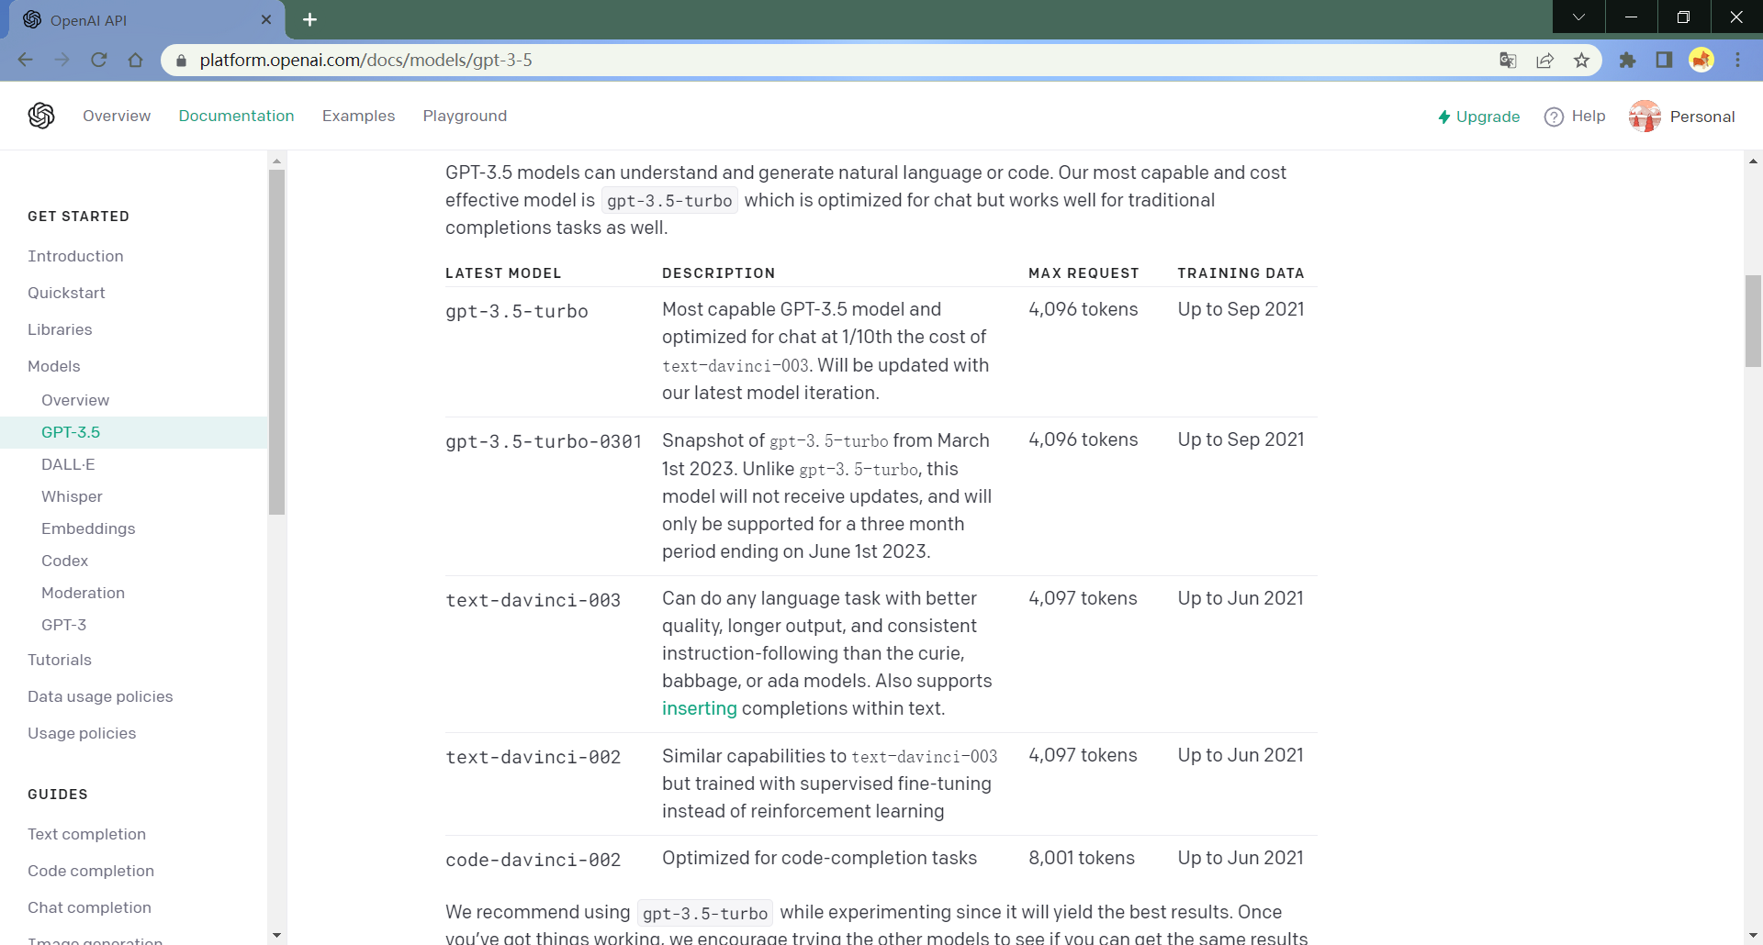Collapse the Models sidebar section

54,366
